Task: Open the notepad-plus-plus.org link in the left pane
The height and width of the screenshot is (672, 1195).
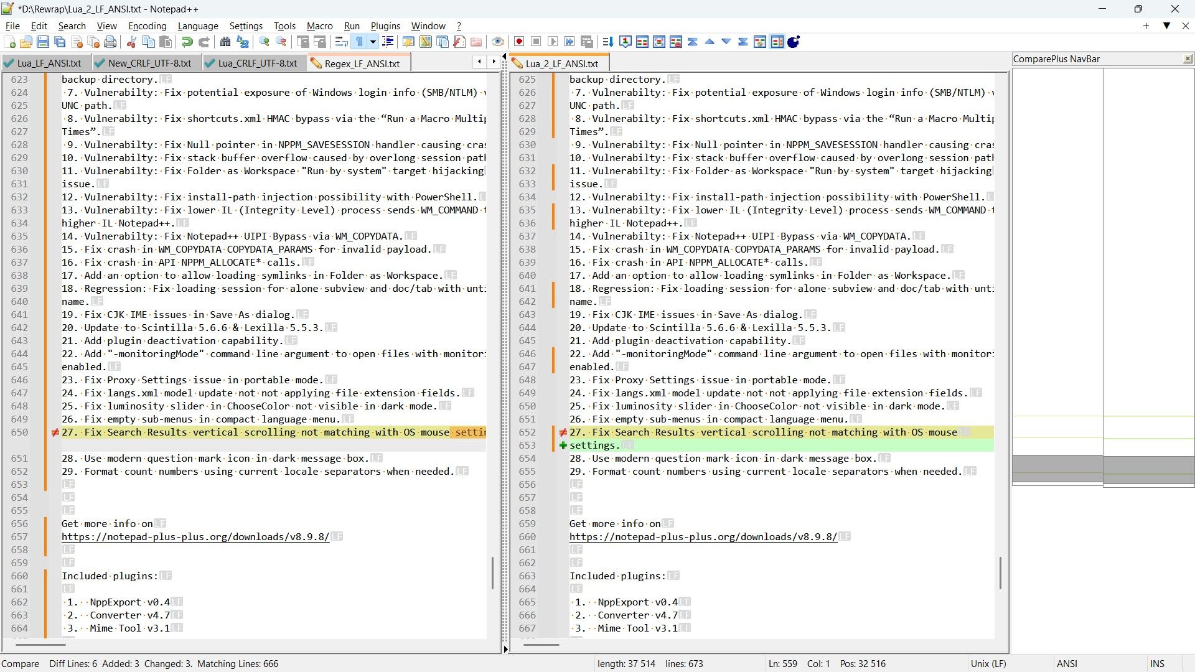Action: tap(195, 537)
